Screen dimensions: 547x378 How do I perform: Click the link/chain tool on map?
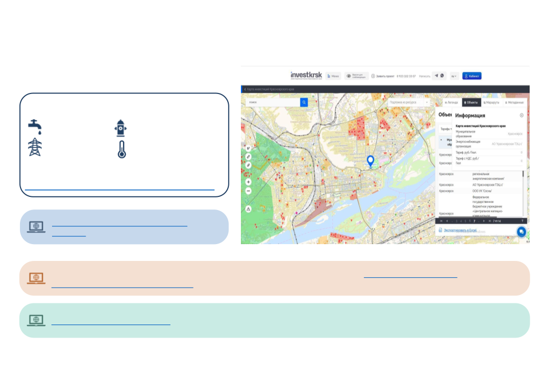[248, 165]
